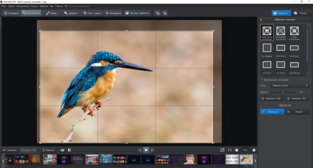The height and width of the screenshot is (168, 313).
Task: Toggle the before/after compare icon
Action: (x=69, y=150)
